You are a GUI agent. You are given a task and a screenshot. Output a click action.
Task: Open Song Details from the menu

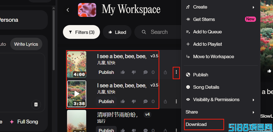221,87
